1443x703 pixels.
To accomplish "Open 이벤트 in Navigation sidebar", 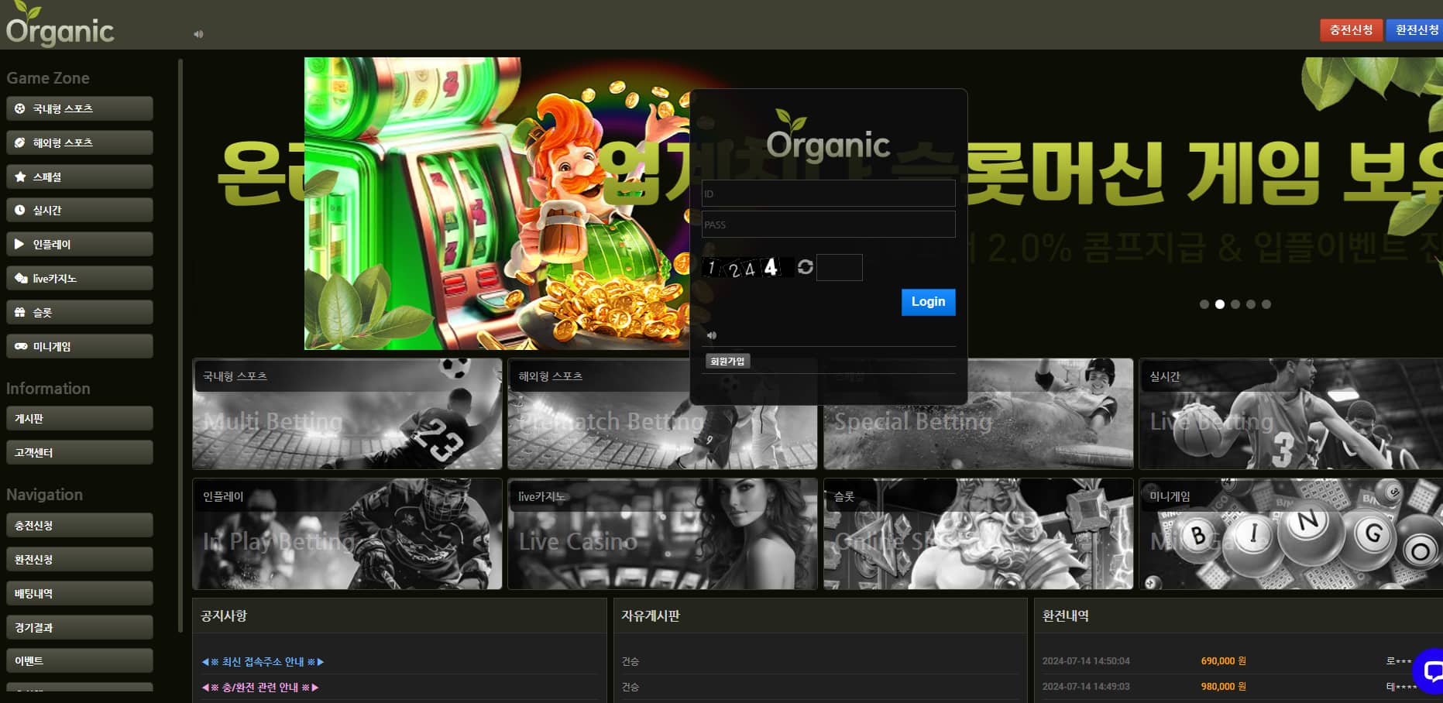I will 79,660.
